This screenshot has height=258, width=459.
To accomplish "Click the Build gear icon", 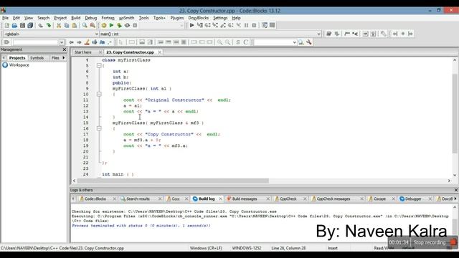I will pos(103,26).
